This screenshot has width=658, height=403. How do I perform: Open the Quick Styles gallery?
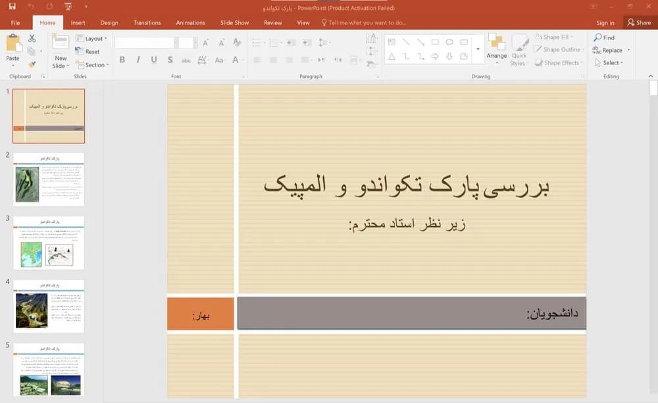coord(519,50)
